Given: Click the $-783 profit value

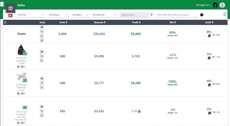Looking at the screenshot, I should tap(136, 56).
